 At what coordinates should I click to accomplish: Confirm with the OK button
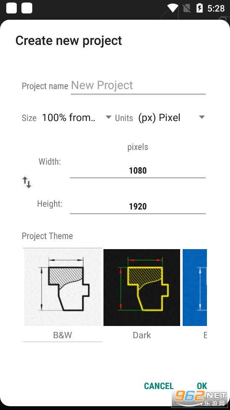[202, 386]
